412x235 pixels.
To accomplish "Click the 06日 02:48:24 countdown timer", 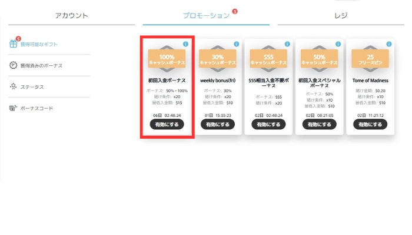I will 167,115.
